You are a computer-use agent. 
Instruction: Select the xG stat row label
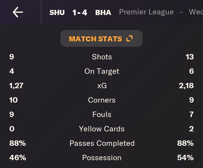(x=102, y=86)
